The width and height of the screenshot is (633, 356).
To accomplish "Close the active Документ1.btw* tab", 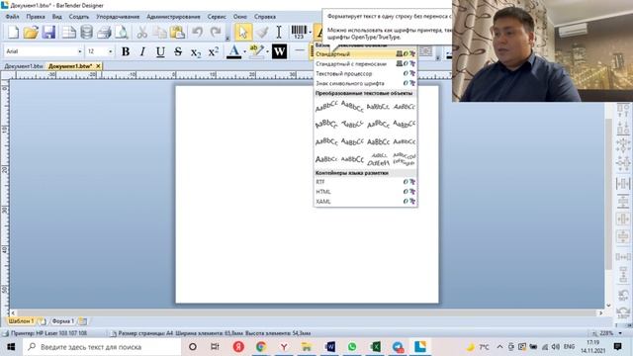I will tap(98, 66).
